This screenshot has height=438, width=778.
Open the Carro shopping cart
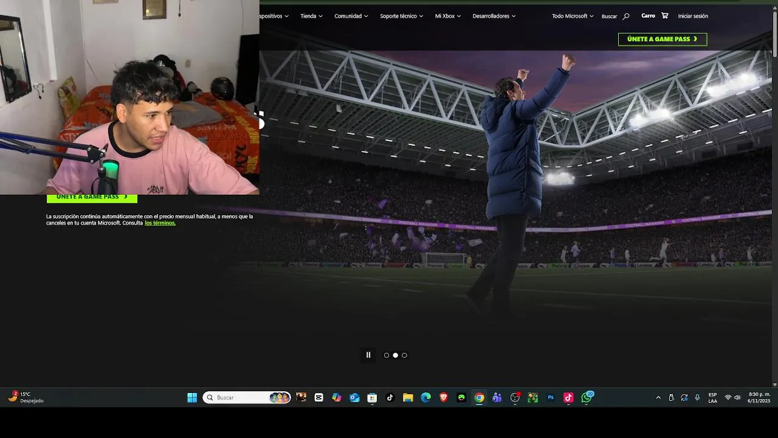[655, 16]
